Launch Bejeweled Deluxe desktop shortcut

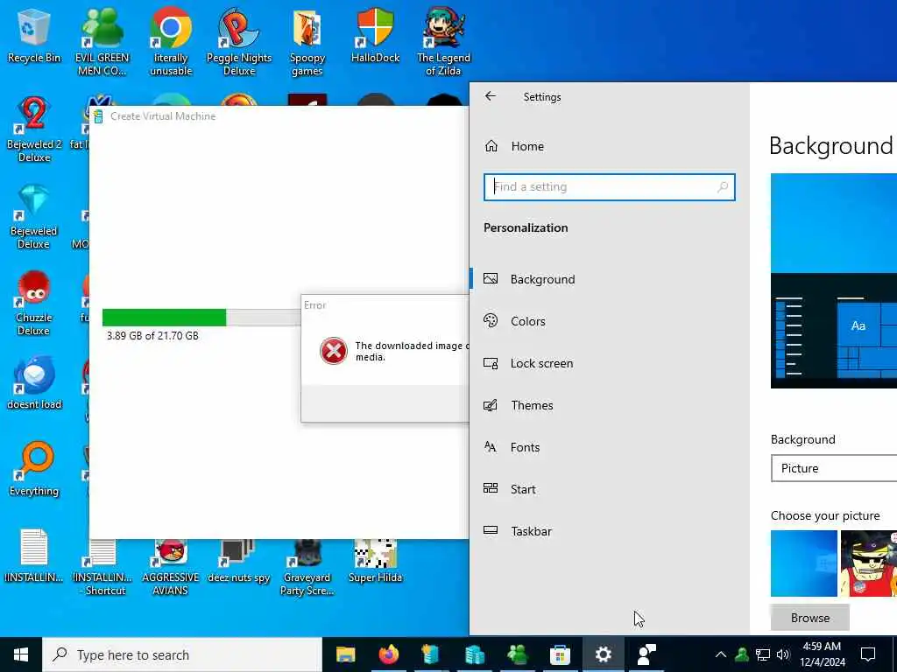34,216
